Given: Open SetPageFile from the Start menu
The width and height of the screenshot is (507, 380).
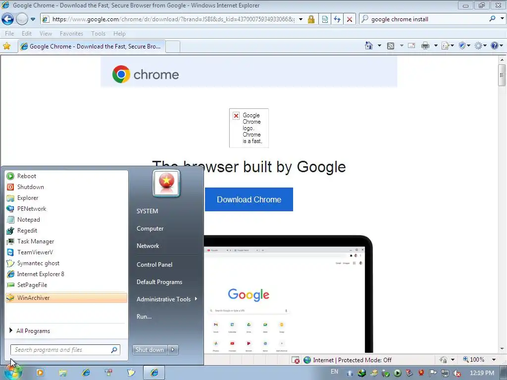Looking at the screenshot, I should (66, 285).
